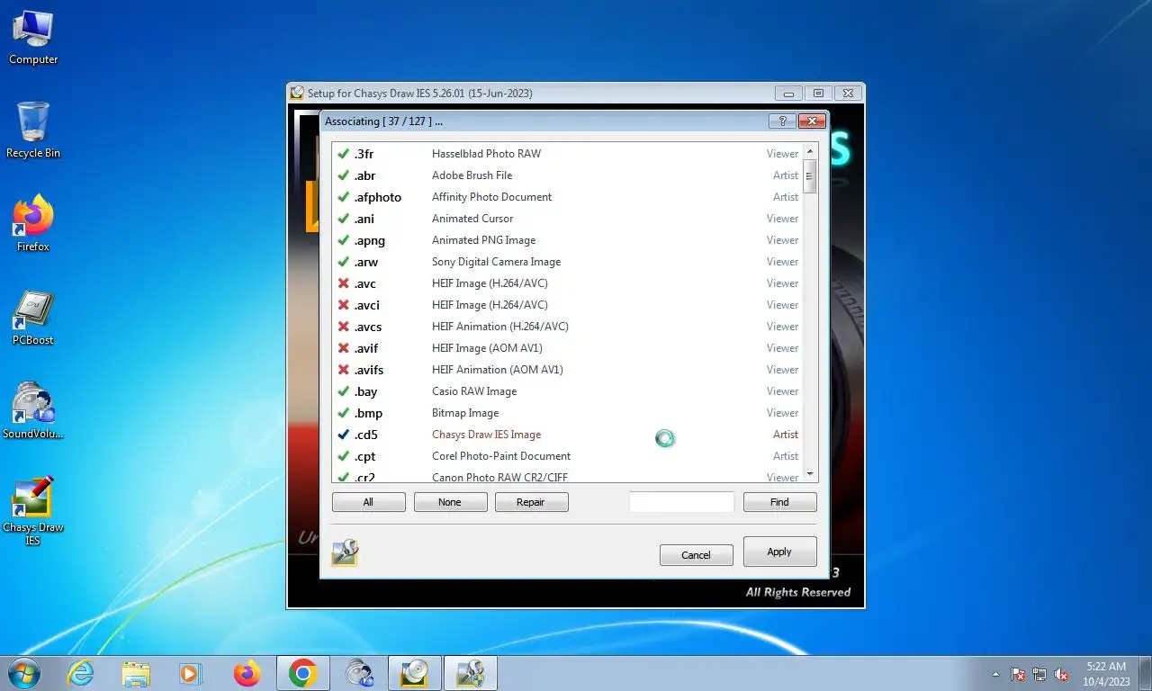Viewport: 1152px width, 691px height.
Task: Switch to the setup disc taskbar item
Action: click(x=415, y=673)
